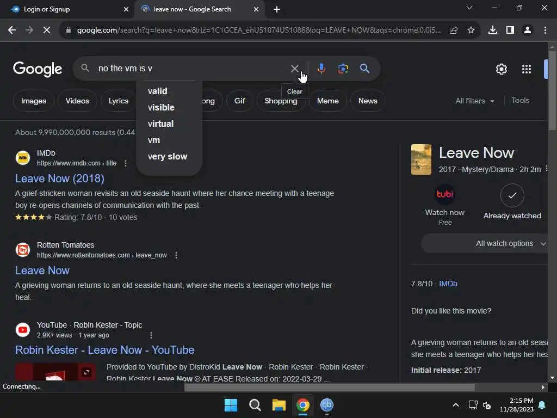This screenshot has width=557, height=418.
Task: Close the Login or Signup tab
Action: pyautogui.click(x=126, y=9)
